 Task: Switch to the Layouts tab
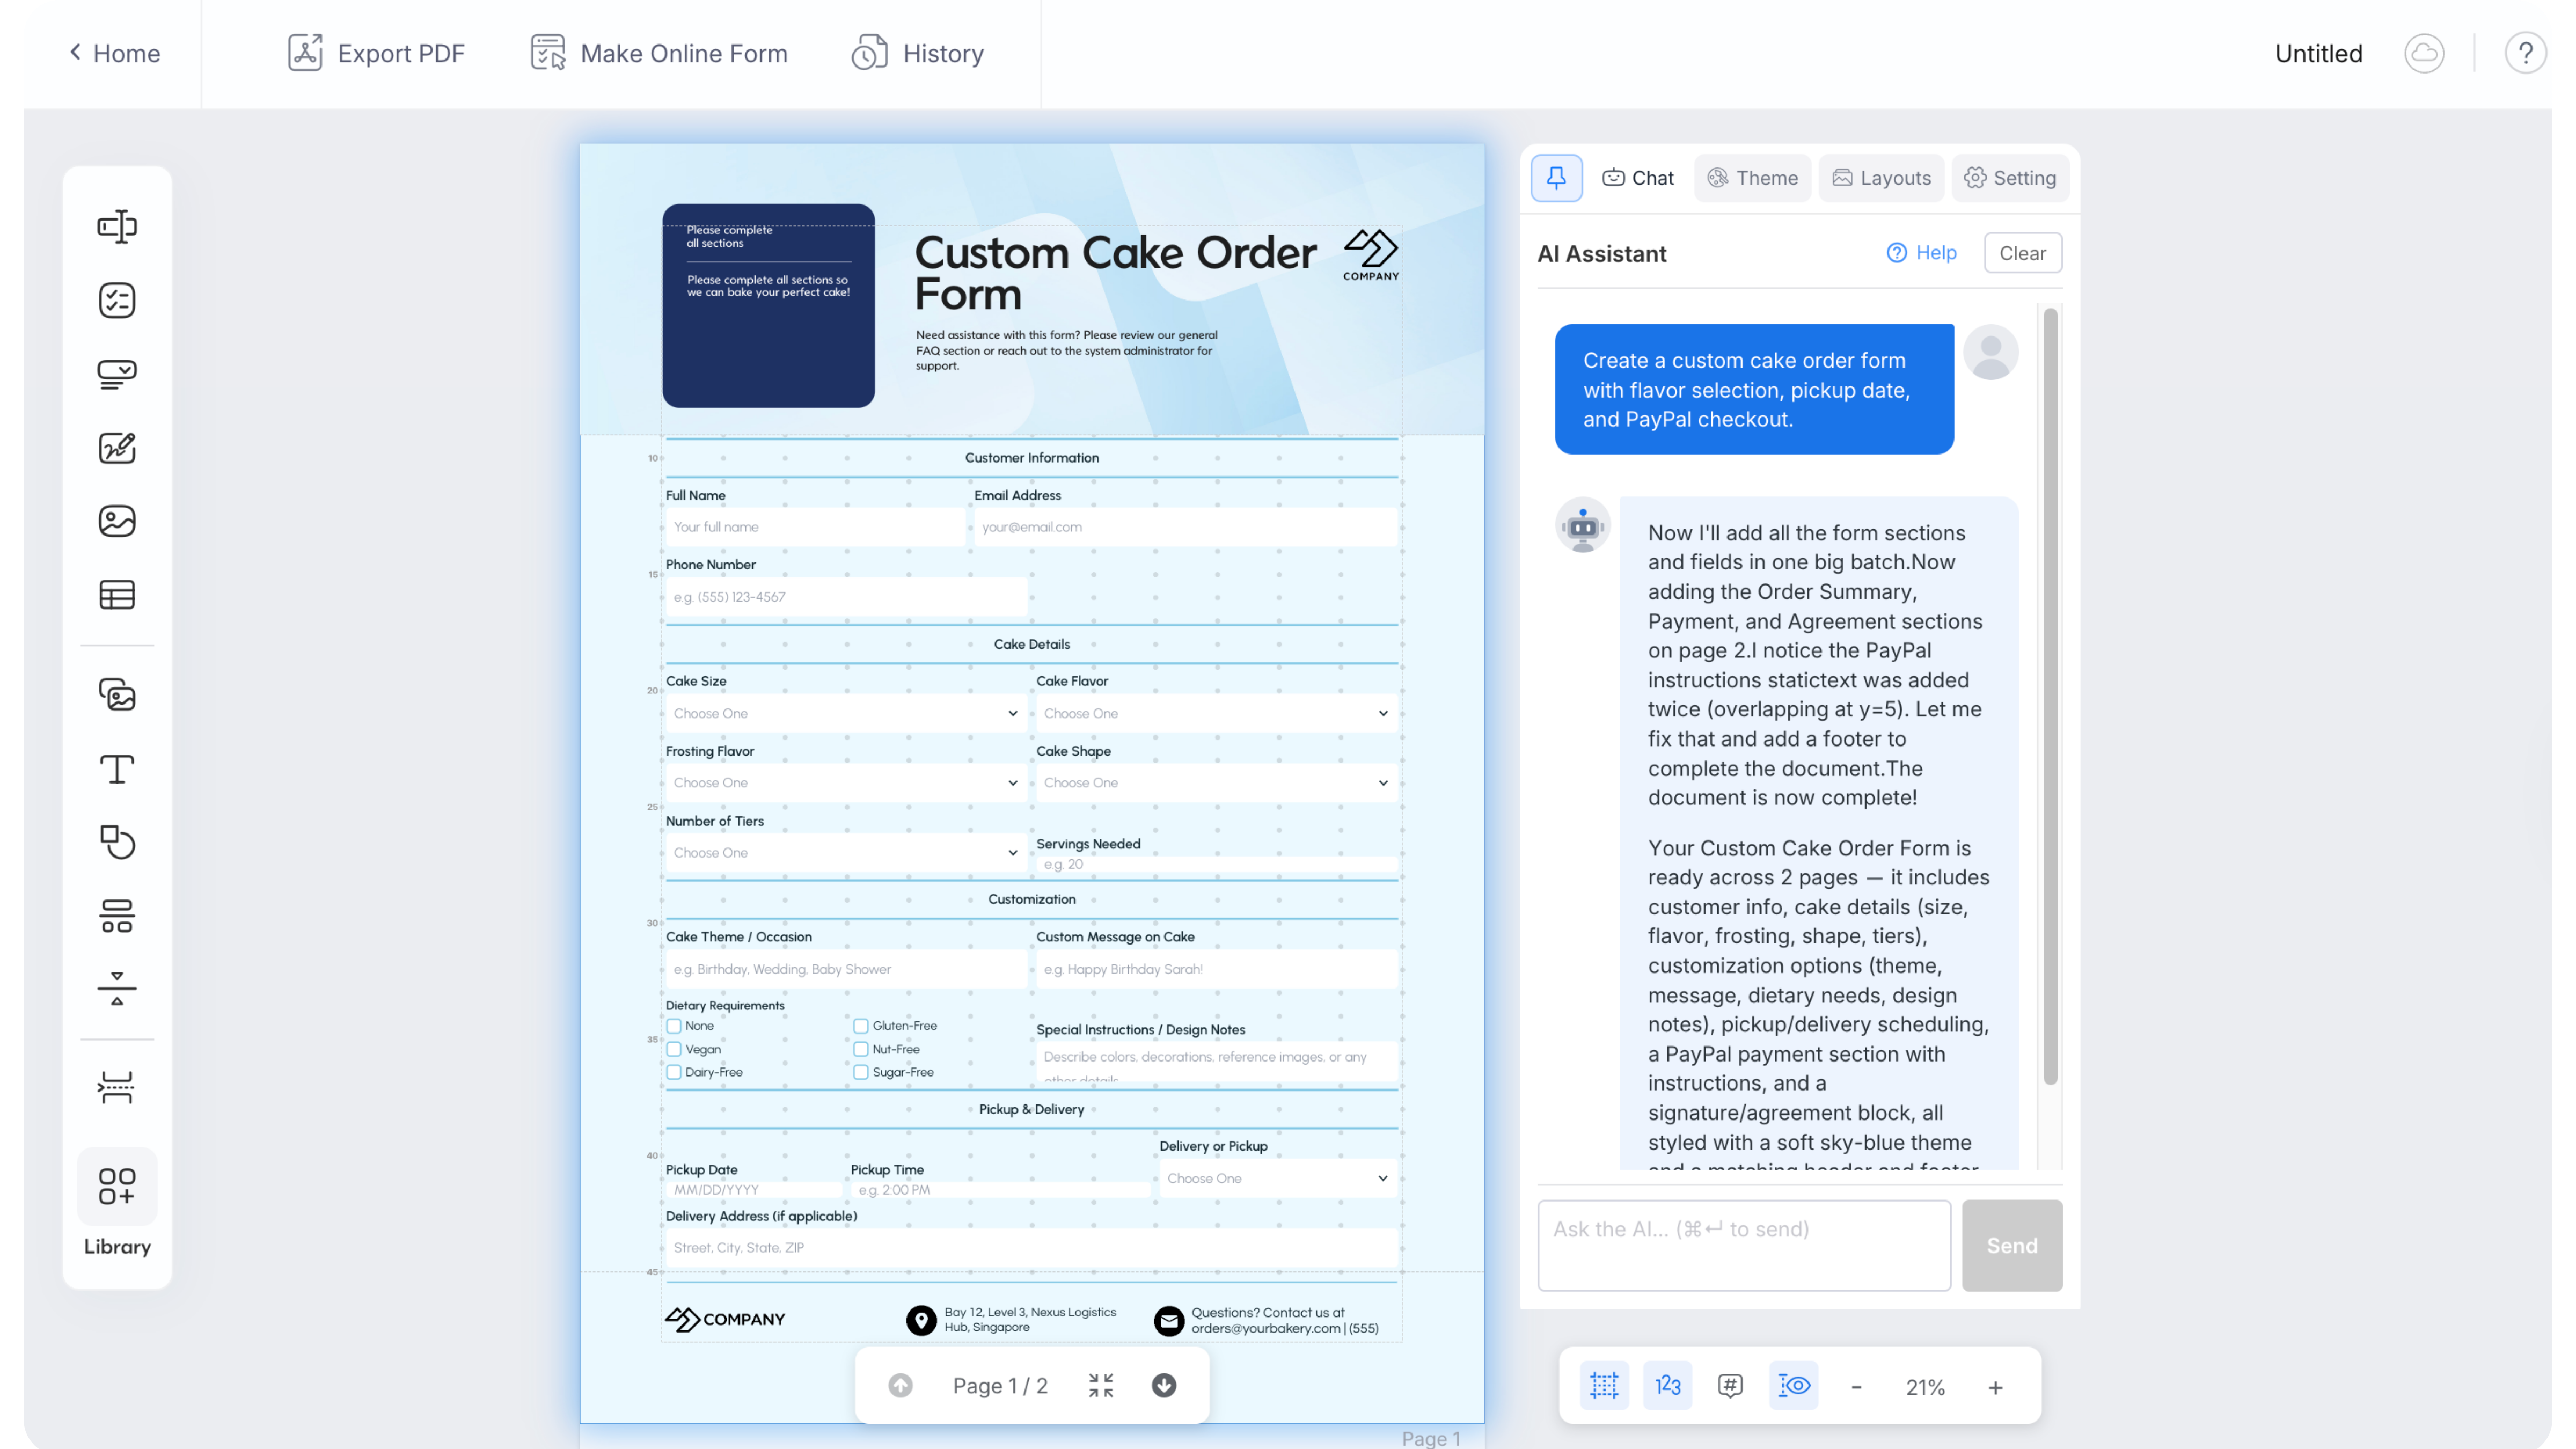coord(1881,178)
